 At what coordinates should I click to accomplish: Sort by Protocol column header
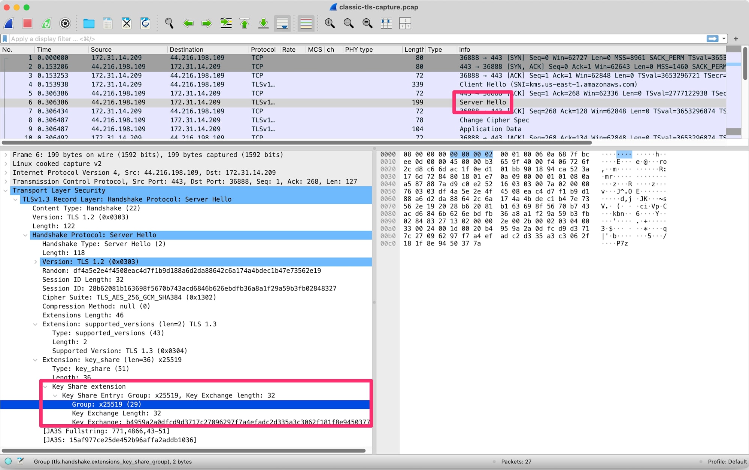264,49
